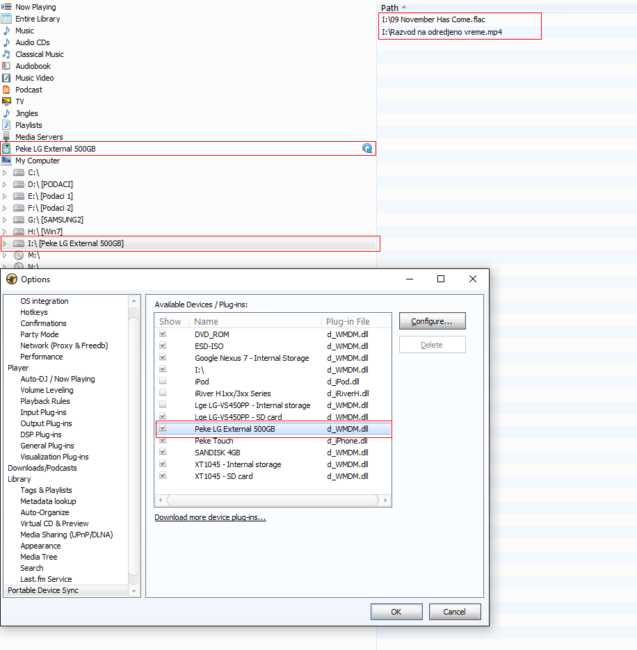
Task: Expand the C:\ drive node
Action: coord(5,172)
